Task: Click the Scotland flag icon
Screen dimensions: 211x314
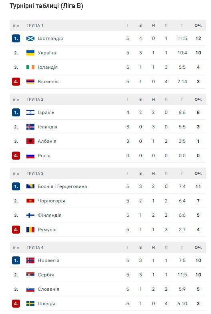Action: 30,38
